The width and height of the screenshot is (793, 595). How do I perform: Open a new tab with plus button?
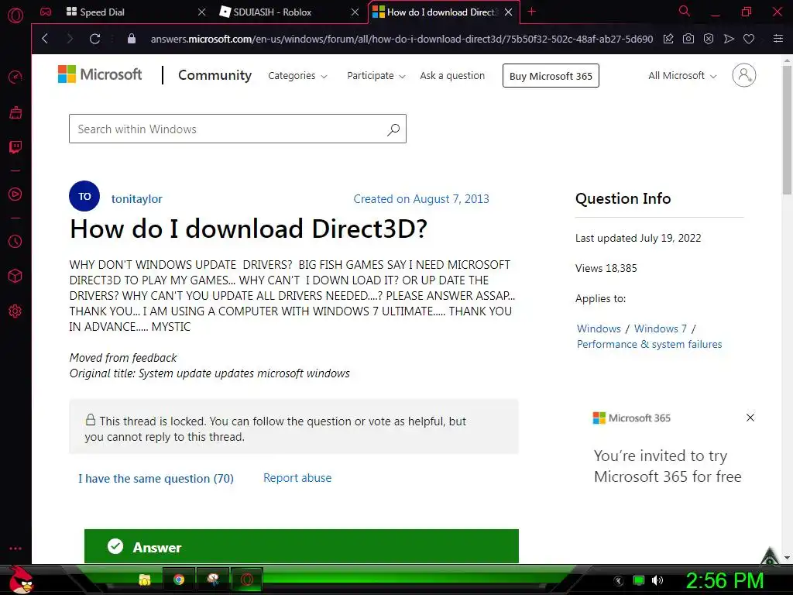(x=531, y=12)
